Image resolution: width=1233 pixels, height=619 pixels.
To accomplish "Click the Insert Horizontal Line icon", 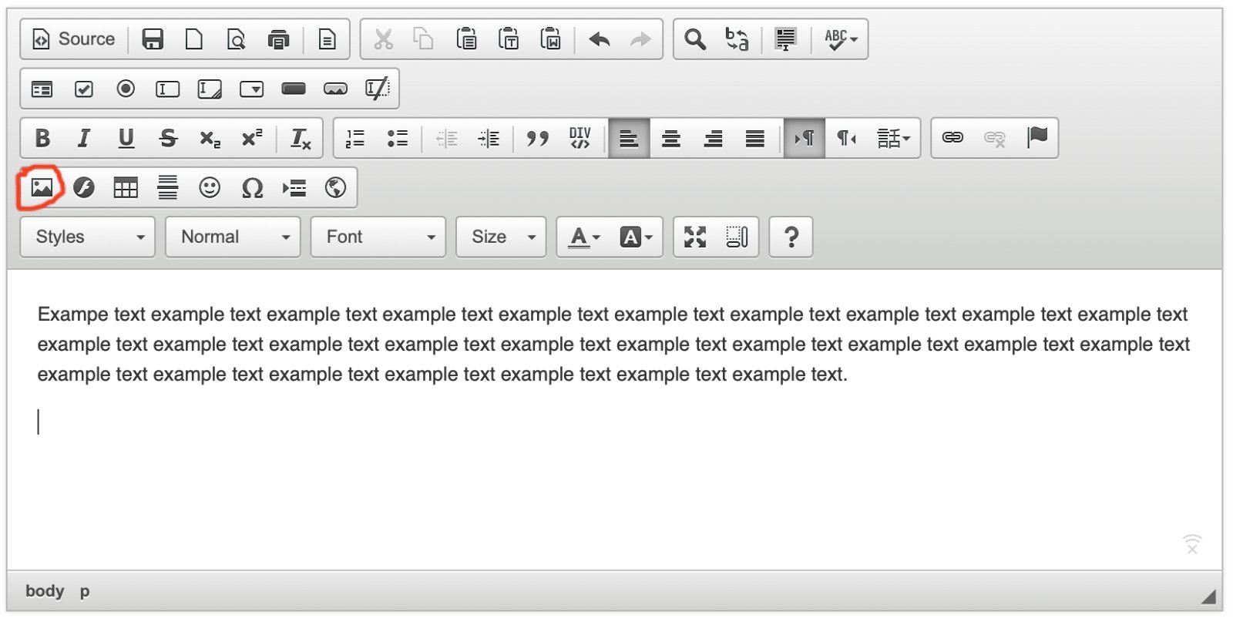I will tap(167, 187).
